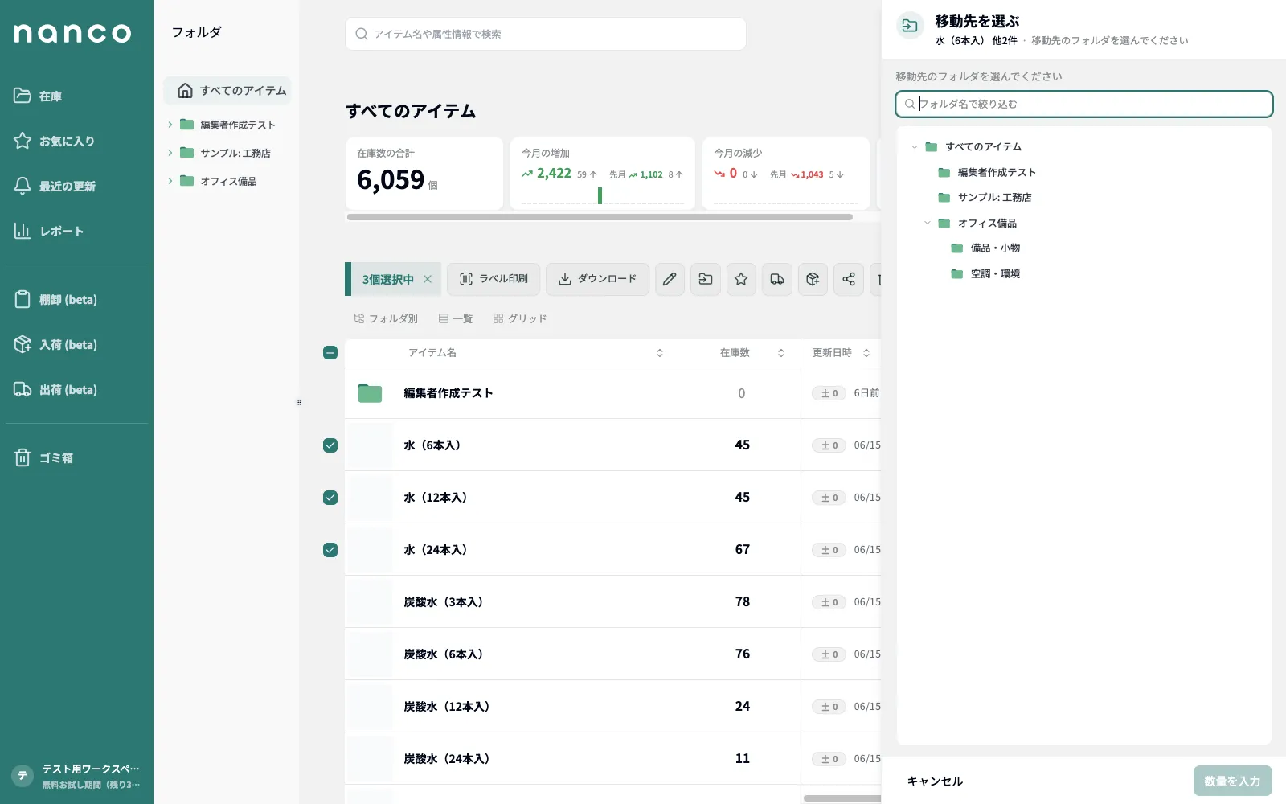This screenshot has width=1286, height=804.
Task: Click the home icon beside すべてのアイテム
Action: coord(185,90)
